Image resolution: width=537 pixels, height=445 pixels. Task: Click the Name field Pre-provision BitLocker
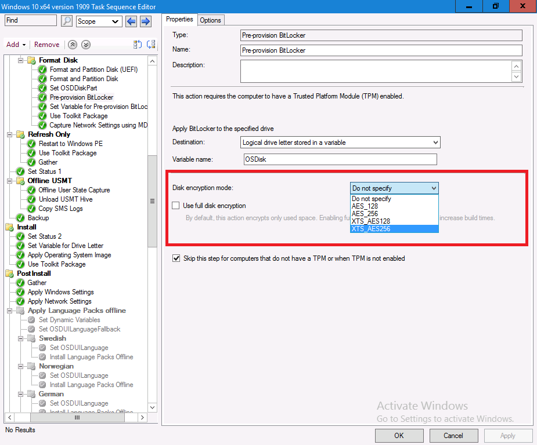coord(381,50)
